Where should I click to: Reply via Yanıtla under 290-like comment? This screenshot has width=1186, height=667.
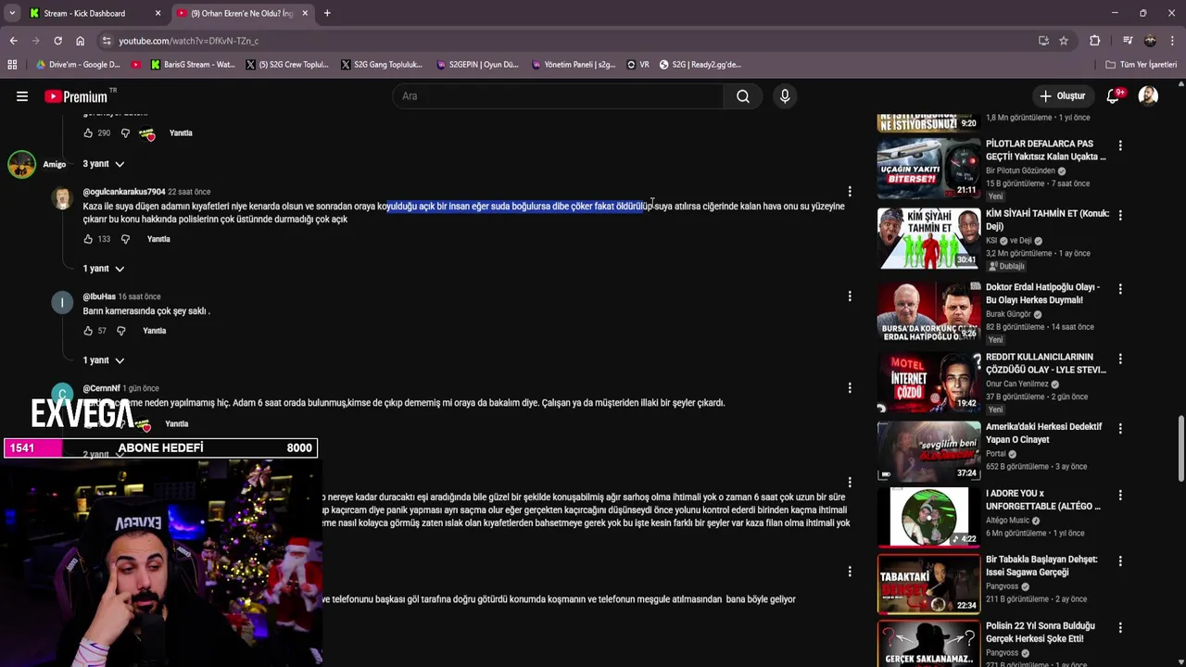pyautogui.click(x=181, y=133)
